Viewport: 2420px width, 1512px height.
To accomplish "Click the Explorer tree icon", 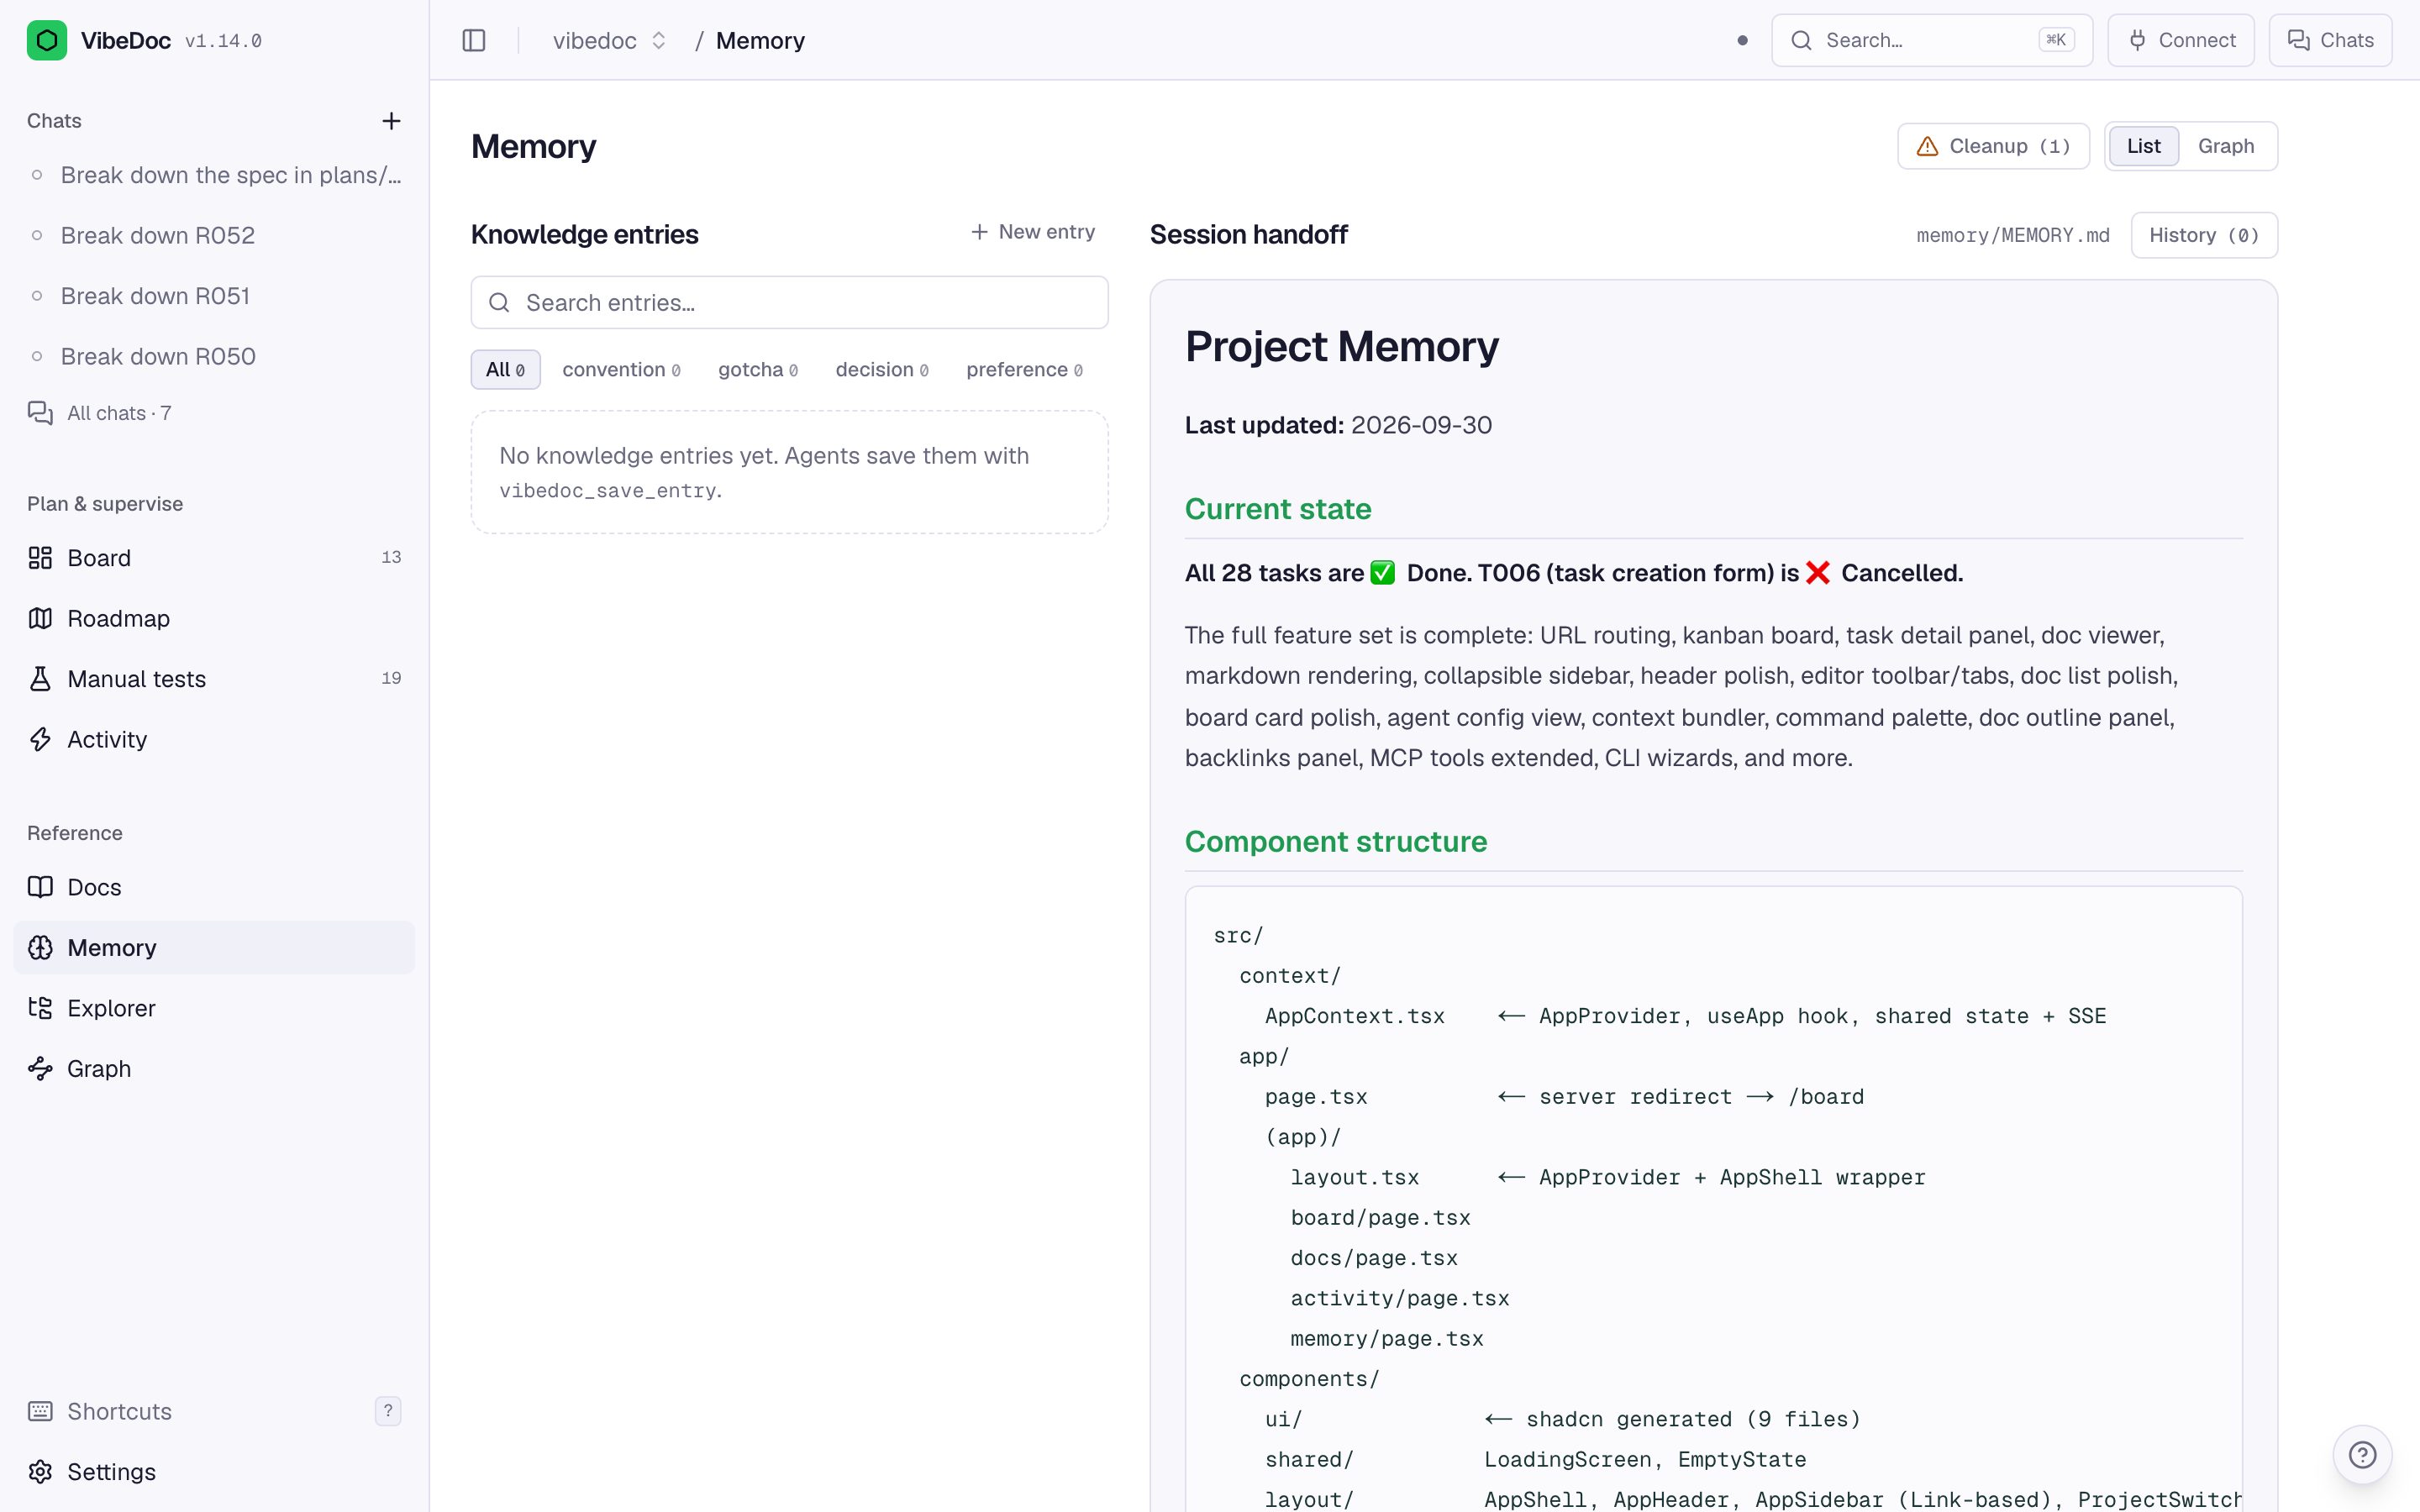I will (x=40, y=1008).
